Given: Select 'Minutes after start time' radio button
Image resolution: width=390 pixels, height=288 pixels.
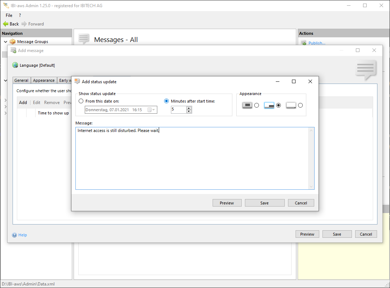Looking at the screenshot, I should 167,101.
